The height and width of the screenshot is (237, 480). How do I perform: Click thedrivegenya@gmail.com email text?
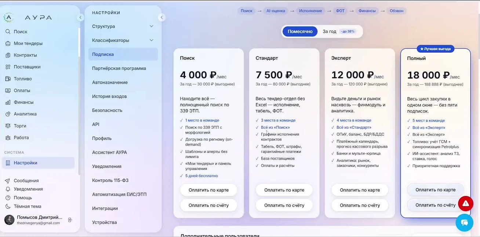[x=39, y=223]
